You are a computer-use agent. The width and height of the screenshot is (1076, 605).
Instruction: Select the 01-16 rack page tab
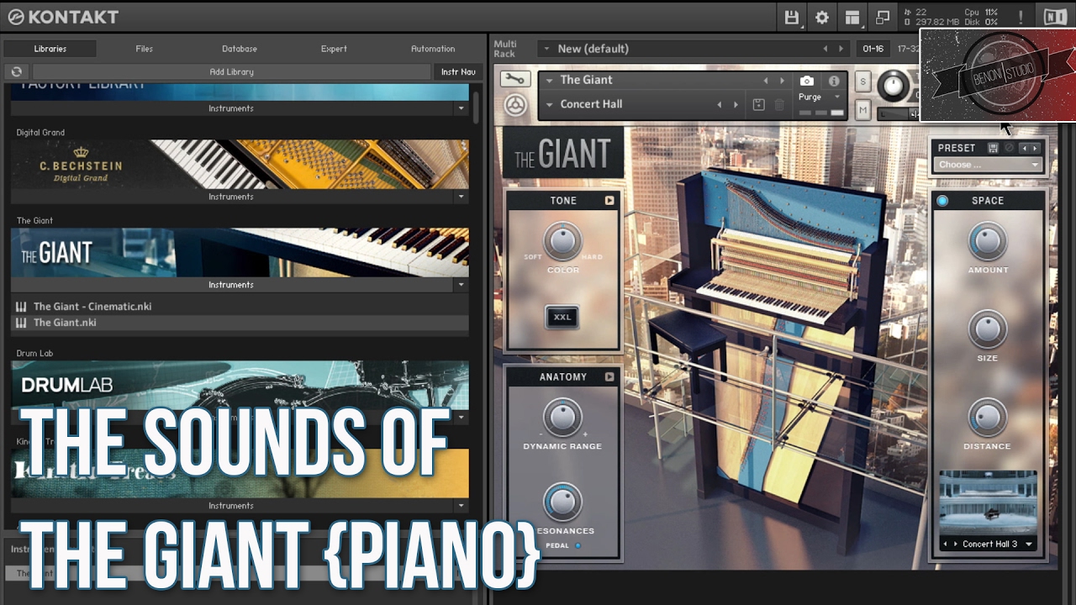[873, 49]
